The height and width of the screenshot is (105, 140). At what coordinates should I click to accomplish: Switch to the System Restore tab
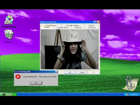tap(51, 25)
